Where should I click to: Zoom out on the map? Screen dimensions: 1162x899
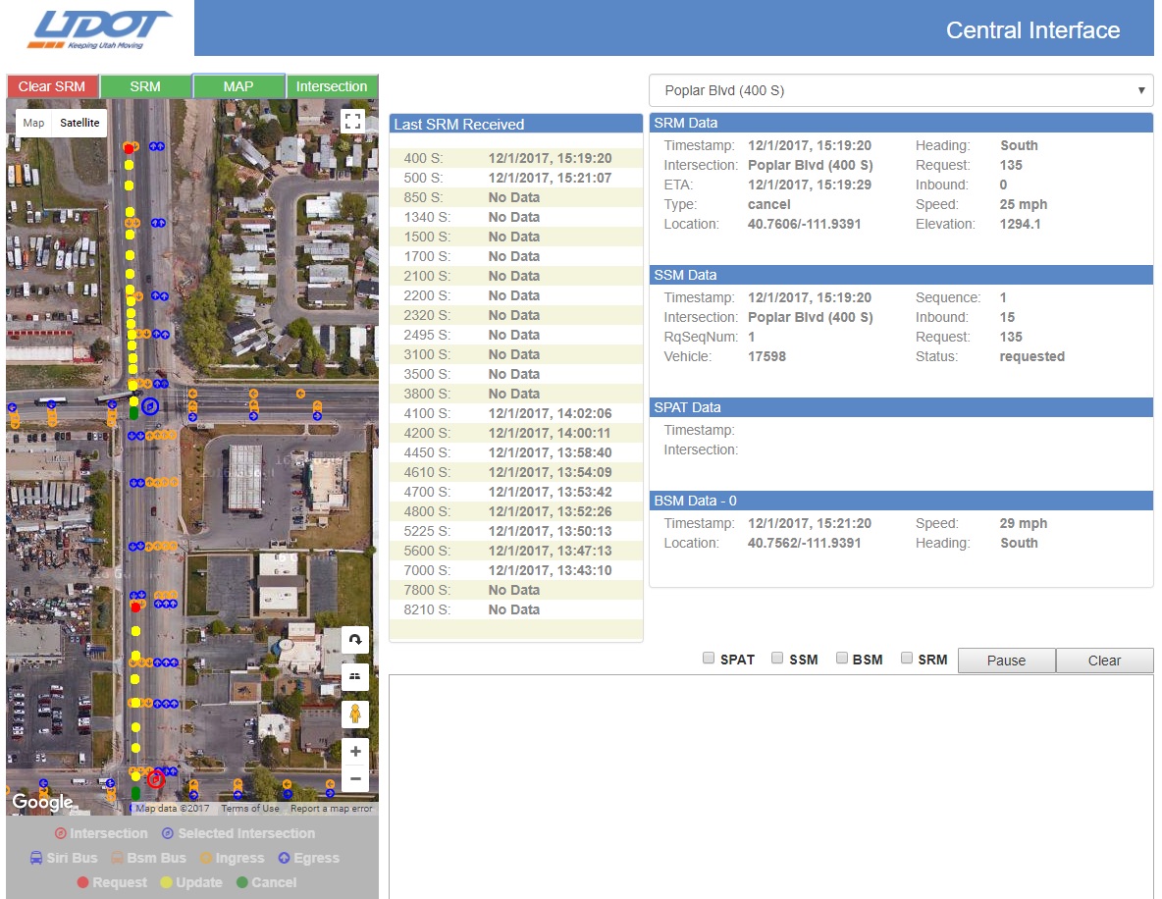[x=355, y=779]
